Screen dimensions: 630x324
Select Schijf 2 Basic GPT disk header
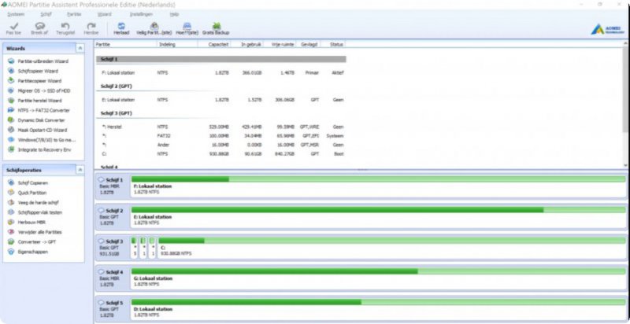pyautogui.click(x=112, y=216)
